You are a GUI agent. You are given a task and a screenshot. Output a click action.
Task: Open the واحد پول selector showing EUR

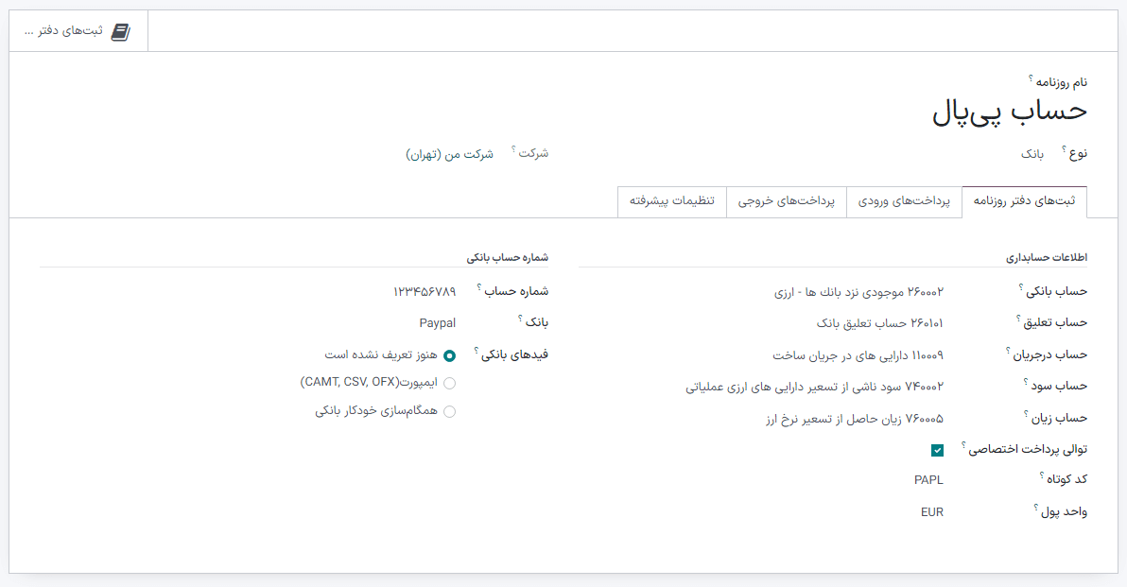click(932, 511)
